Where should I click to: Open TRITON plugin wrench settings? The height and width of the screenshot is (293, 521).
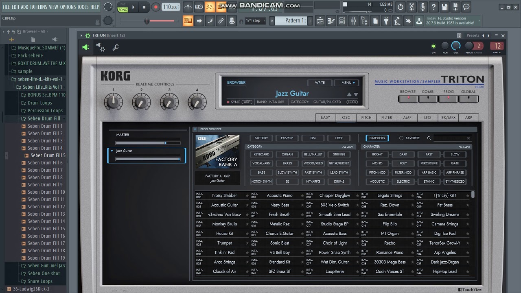click(x=116, y=48)
